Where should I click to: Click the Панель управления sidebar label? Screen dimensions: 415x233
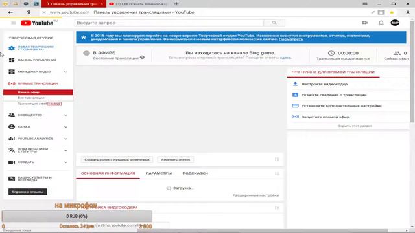(x=37, y=60)
